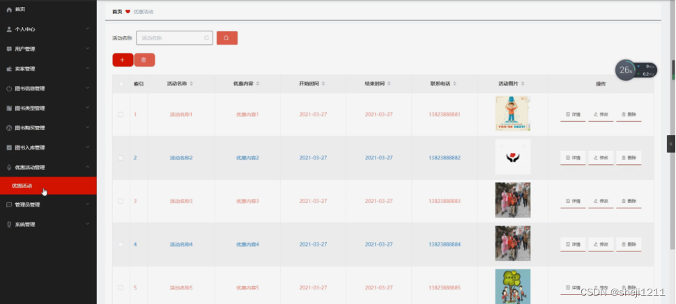Viewport: 676px width, 304px height.
Task: Open row 5 tree illustration image
Action: (x=513, y=287)
